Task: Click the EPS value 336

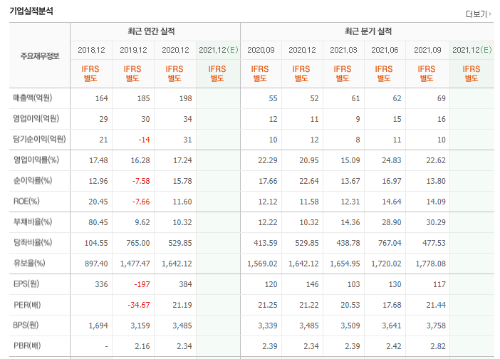Action: pos(101,284)
